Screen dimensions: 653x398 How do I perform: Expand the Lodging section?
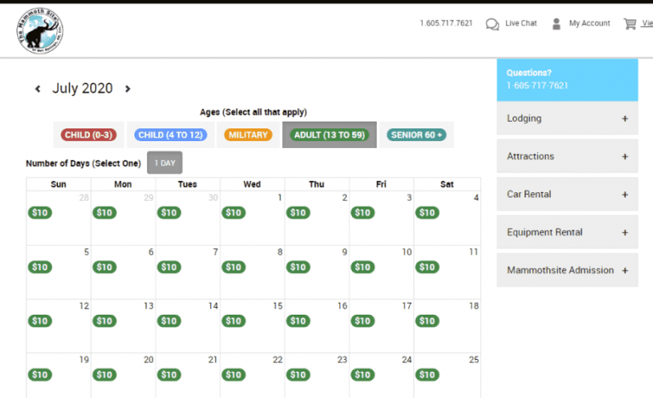click(567, 118)
